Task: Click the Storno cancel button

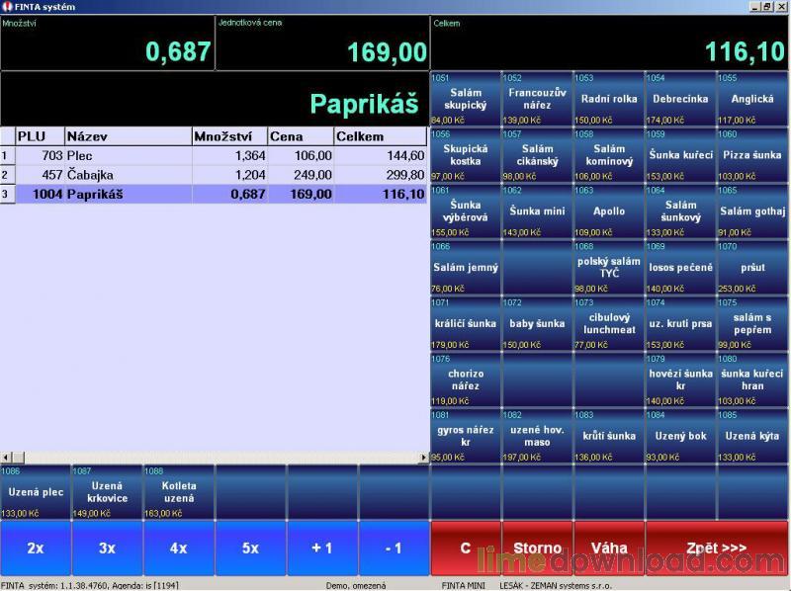Action: (537, 548)
